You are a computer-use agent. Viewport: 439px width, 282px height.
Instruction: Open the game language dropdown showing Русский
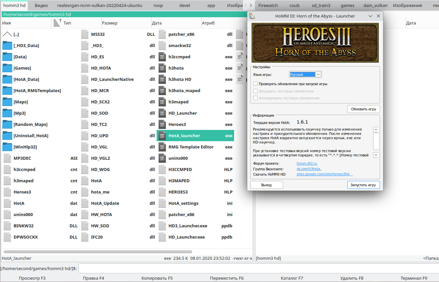tap(305, 75)
